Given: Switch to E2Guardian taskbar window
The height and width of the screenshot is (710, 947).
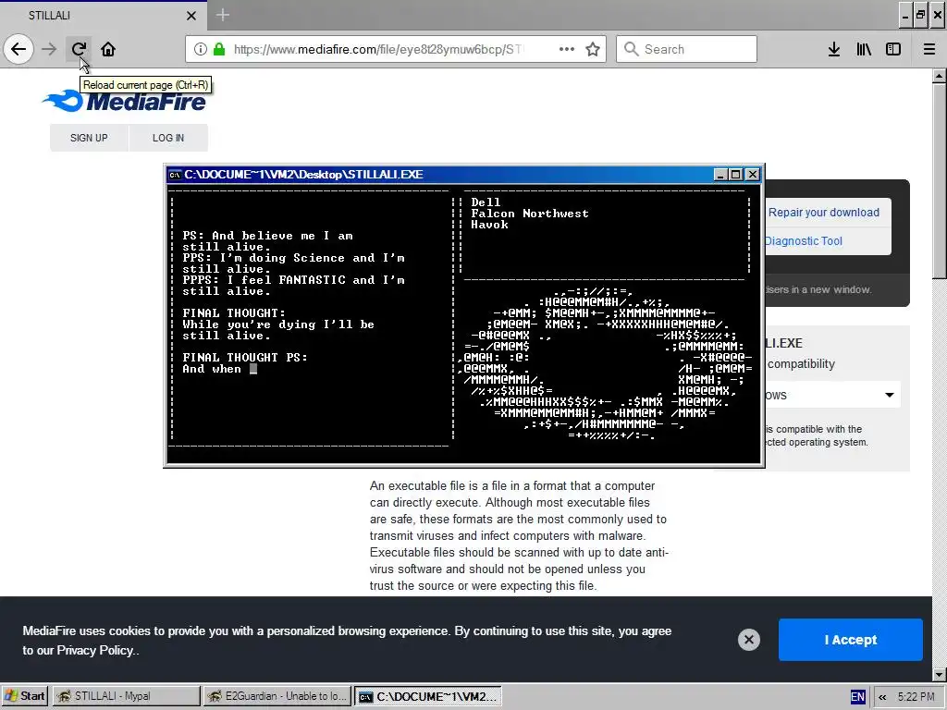Looking at the screenshot, I should (x=277, y=696).
